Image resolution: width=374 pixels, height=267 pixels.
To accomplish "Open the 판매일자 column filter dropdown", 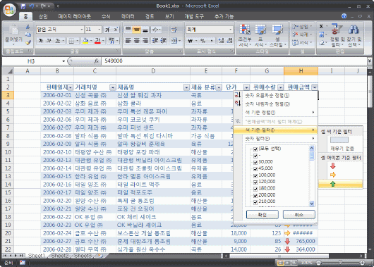I will tap(71, 87).
